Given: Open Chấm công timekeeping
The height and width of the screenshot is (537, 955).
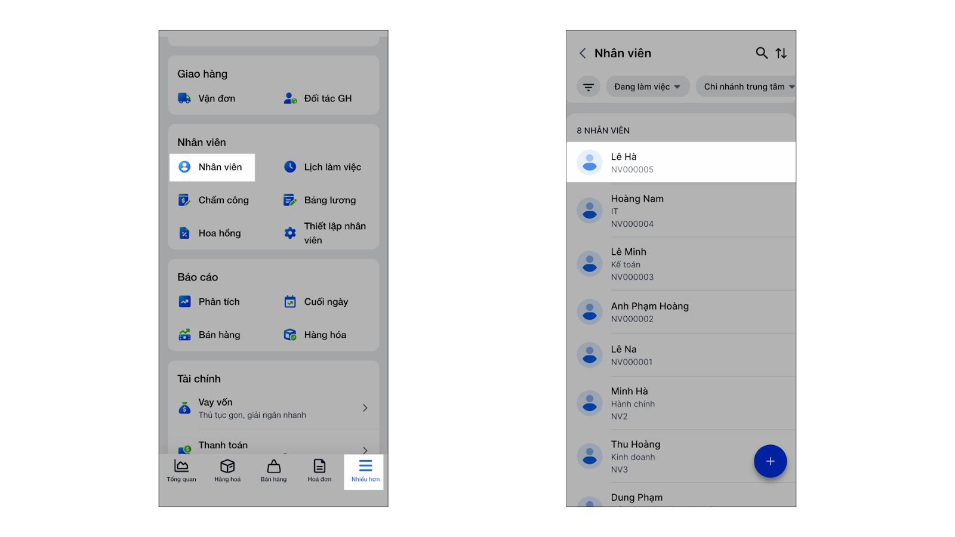Looking at the screenshot, I should [213, 200].
